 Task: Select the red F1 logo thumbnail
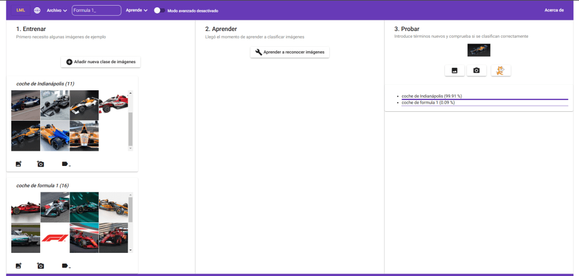click(x=55, y=238)
